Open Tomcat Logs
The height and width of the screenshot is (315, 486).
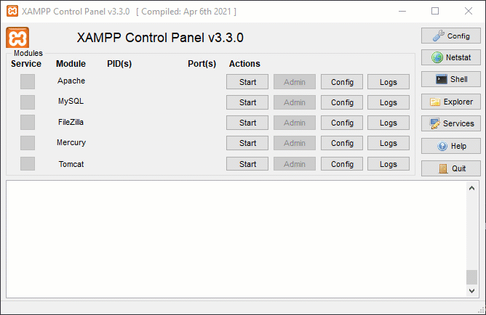point(389,164)
